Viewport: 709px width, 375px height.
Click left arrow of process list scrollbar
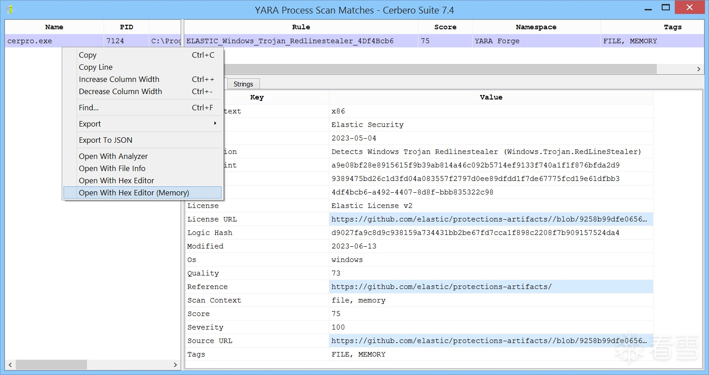click(10, 365)
